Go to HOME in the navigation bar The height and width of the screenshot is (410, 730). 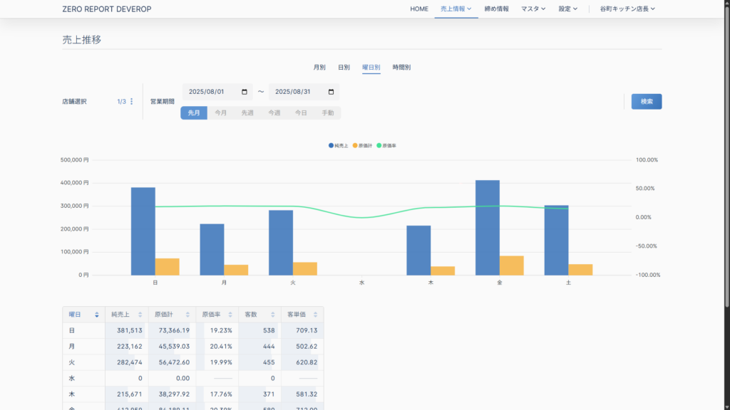[x=419, y=9]
